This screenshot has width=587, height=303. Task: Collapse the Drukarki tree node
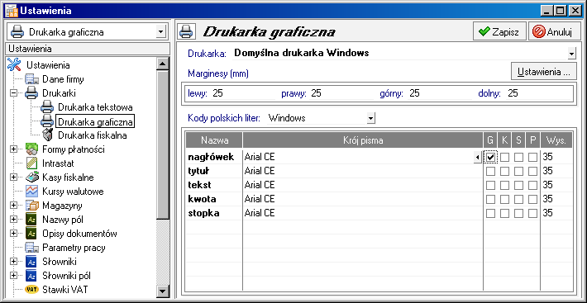pyautogui.click(x=14, y=93)
